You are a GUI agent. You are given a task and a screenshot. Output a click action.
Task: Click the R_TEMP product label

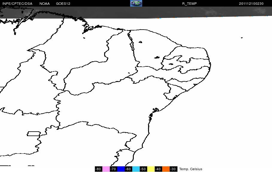pos(189,4)
